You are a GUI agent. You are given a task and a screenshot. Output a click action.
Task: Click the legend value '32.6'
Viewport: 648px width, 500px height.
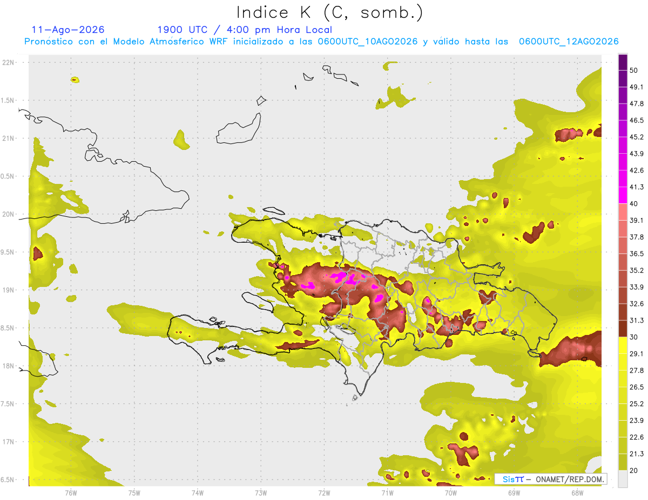coord(637,304)
